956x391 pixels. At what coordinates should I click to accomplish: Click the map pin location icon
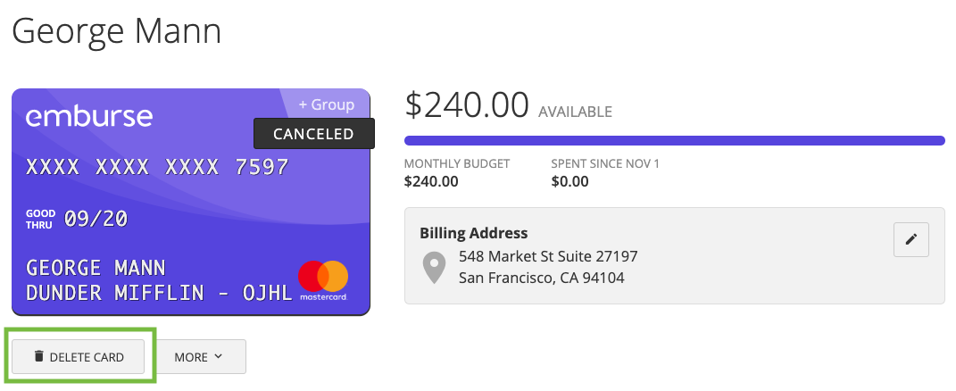pos(434,269)
